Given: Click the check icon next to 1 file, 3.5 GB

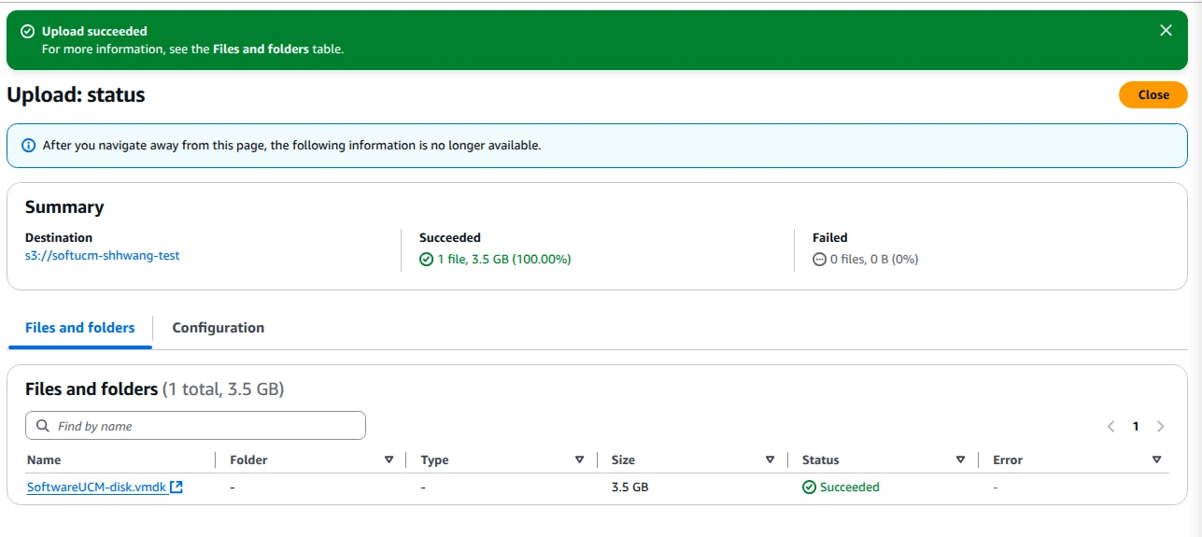Looking at the screenshot, I should [426, 260].
